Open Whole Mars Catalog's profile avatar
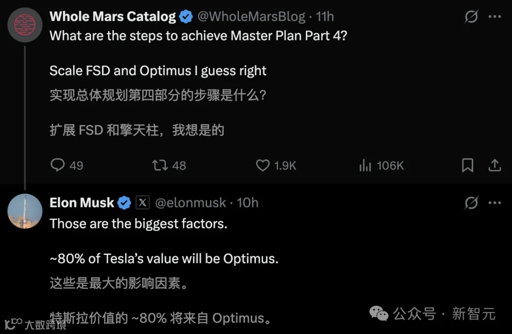The width and height of the screenshot is (512, 334). tap(25, 25)
